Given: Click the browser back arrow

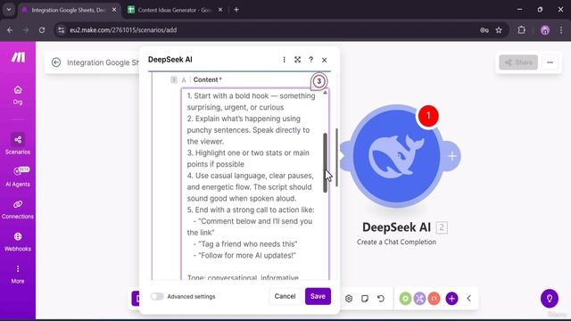Looking at the screenshot, I should (x=10, y=30).
